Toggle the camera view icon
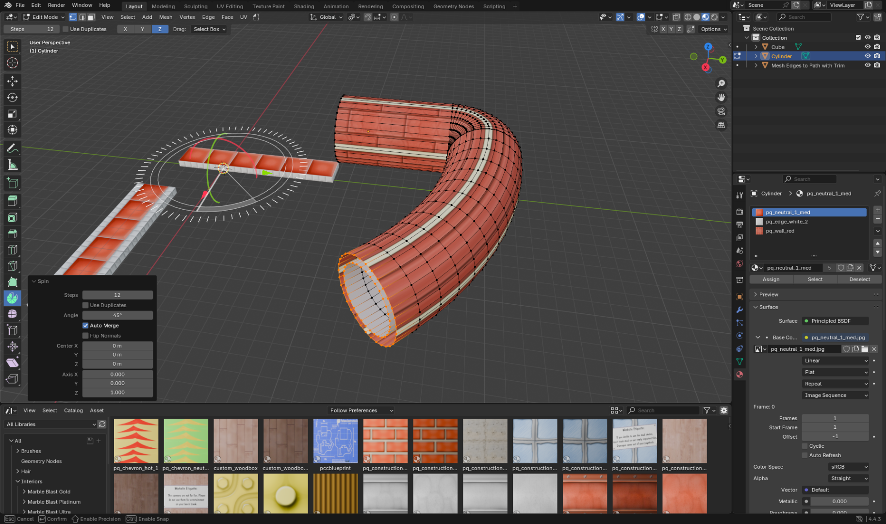The height and width of the screenshot is (524, 886). point(721,111)
